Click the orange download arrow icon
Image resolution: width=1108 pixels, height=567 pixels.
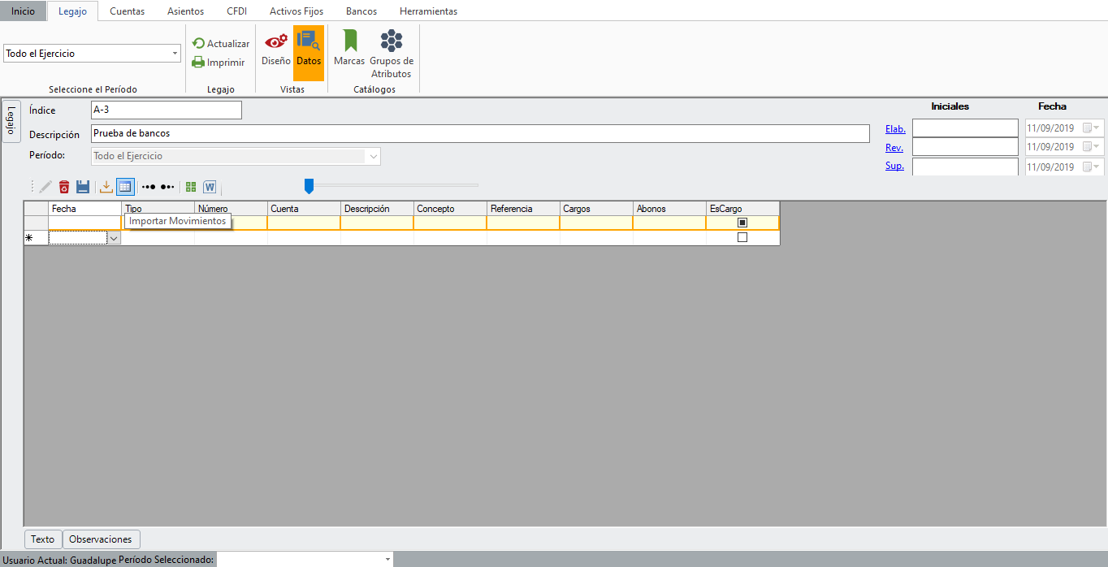click(x=106, y=187)
